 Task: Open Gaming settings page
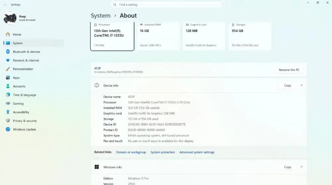(x=34, y=103)
